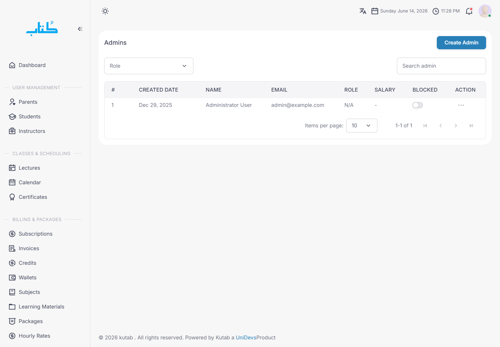The height and width of the screenshot is (347, 500).
Task: Jump to last page arrow
Action: pos(471,126)
